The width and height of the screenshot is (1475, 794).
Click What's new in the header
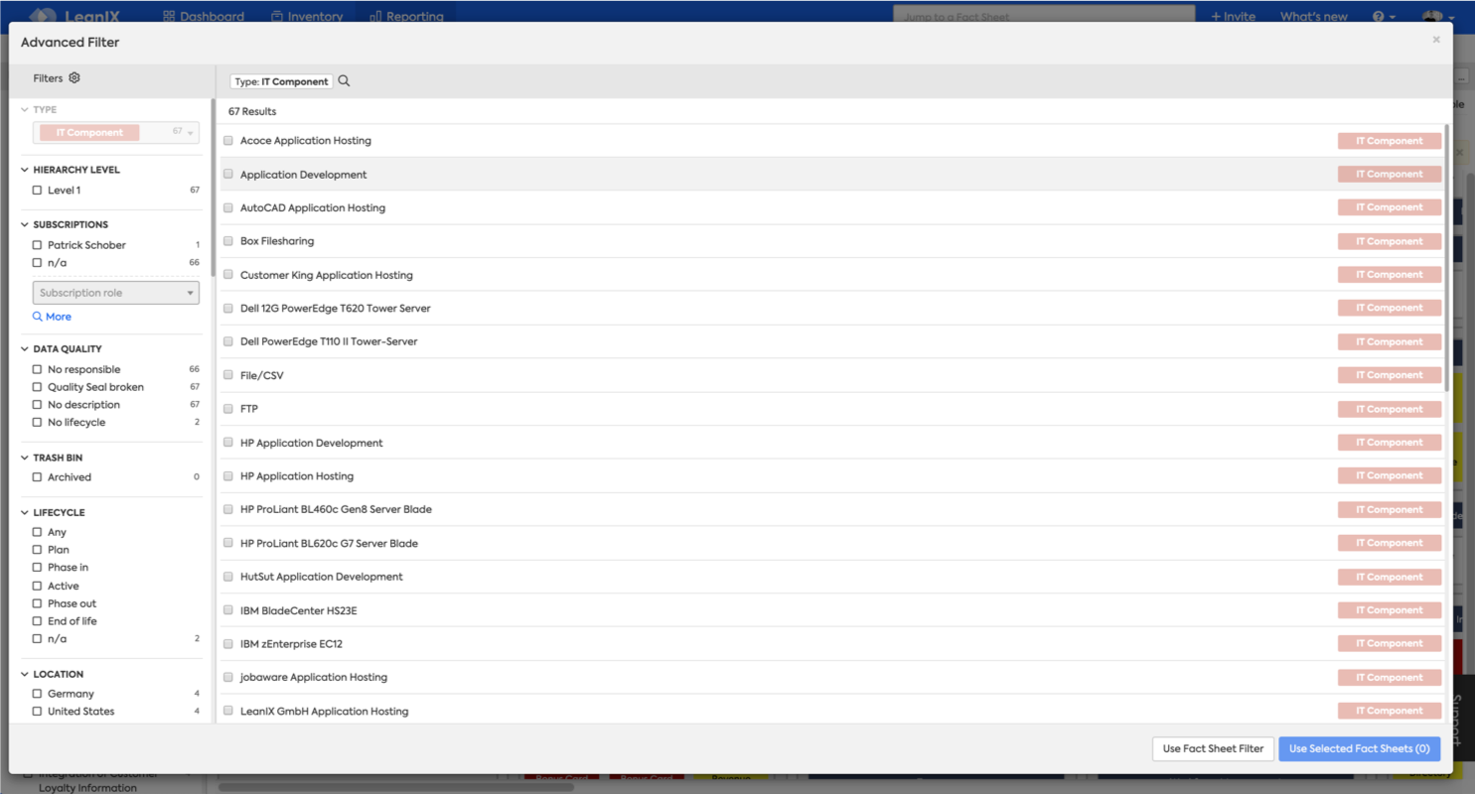click(x=1313, y=16)
